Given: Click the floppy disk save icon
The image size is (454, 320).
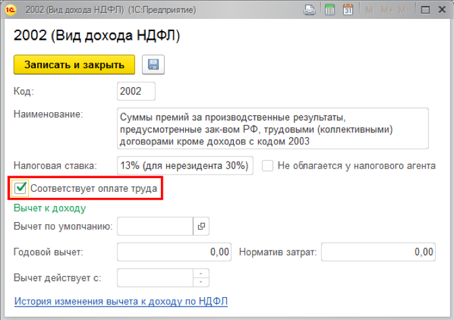Looking at the screenshot, I should [x=153, y=65].
